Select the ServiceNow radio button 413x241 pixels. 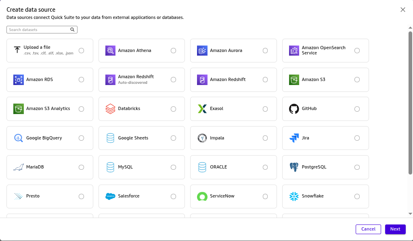pos(265,196)
